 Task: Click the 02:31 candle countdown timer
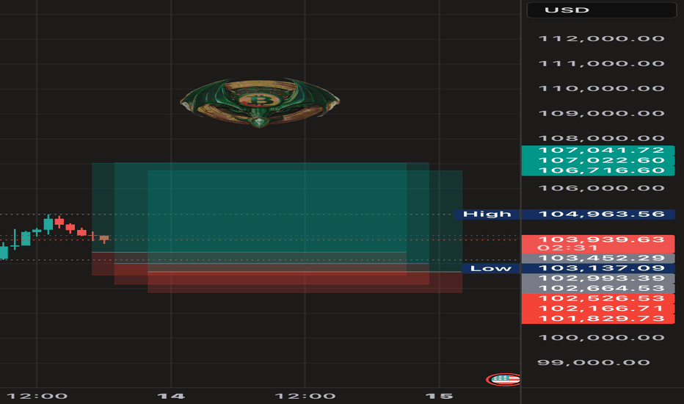coord(567,248)
